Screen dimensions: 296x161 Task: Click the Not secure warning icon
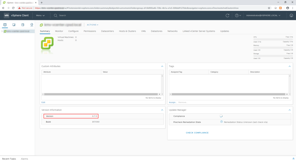pyautogui.click(x=19, y=8)
